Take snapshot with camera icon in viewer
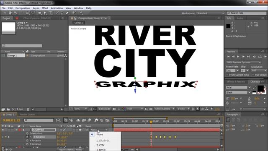 pyautogui.click(x=114, y=109)
